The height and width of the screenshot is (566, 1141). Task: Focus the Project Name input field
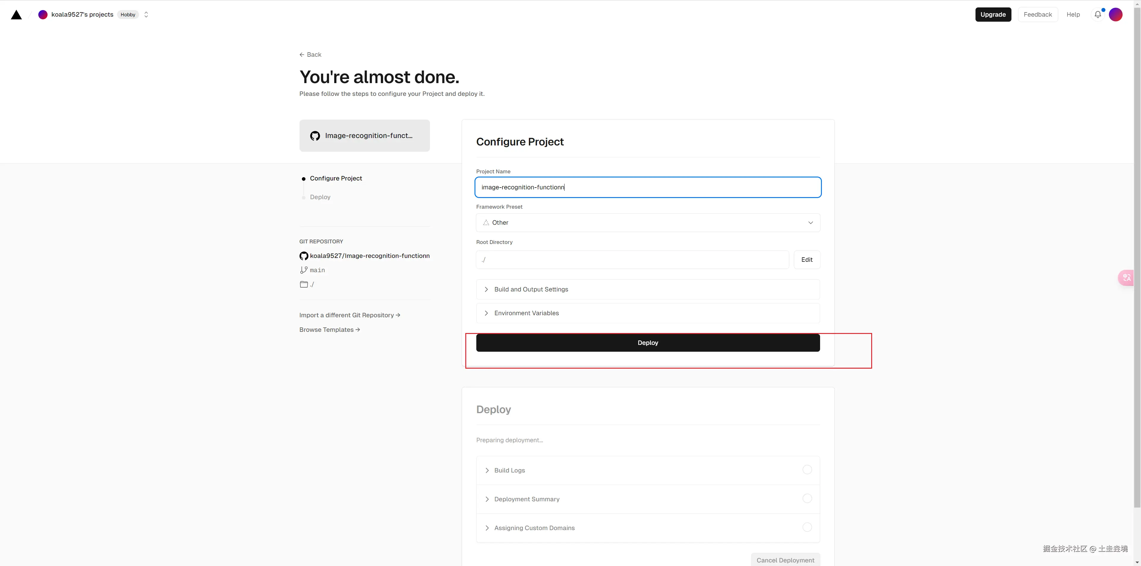pyautogui.click(x=647, y=187)
